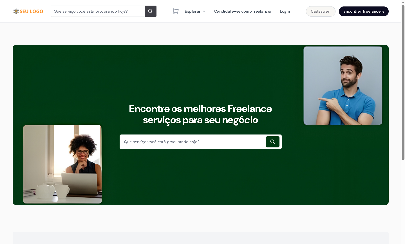Screen dimensions: 405x244
Task: Click the heading line 'serviços para seu negócio'
Action: coord(200,120)
